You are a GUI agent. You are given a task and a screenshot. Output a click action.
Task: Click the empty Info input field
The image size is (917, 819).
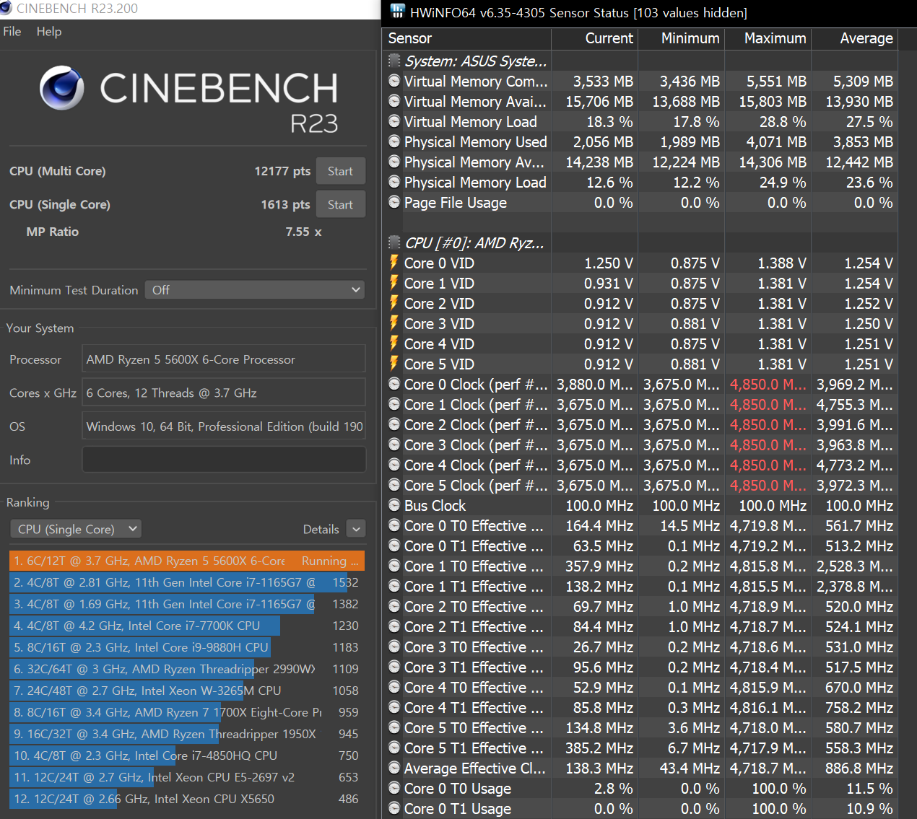(224, 460)
